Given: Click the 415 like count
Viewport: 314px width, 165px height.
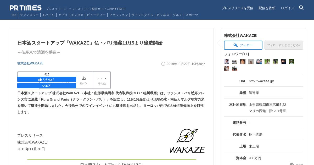Looking at the screenshot, I should [x=47, y=74].
